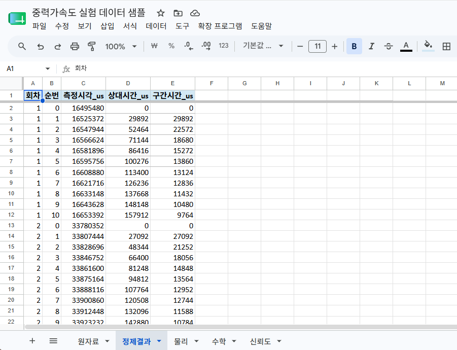This screenshot has width=457, height=350.
Task: Print the spreadsheet
Action: tap(75, 46)
